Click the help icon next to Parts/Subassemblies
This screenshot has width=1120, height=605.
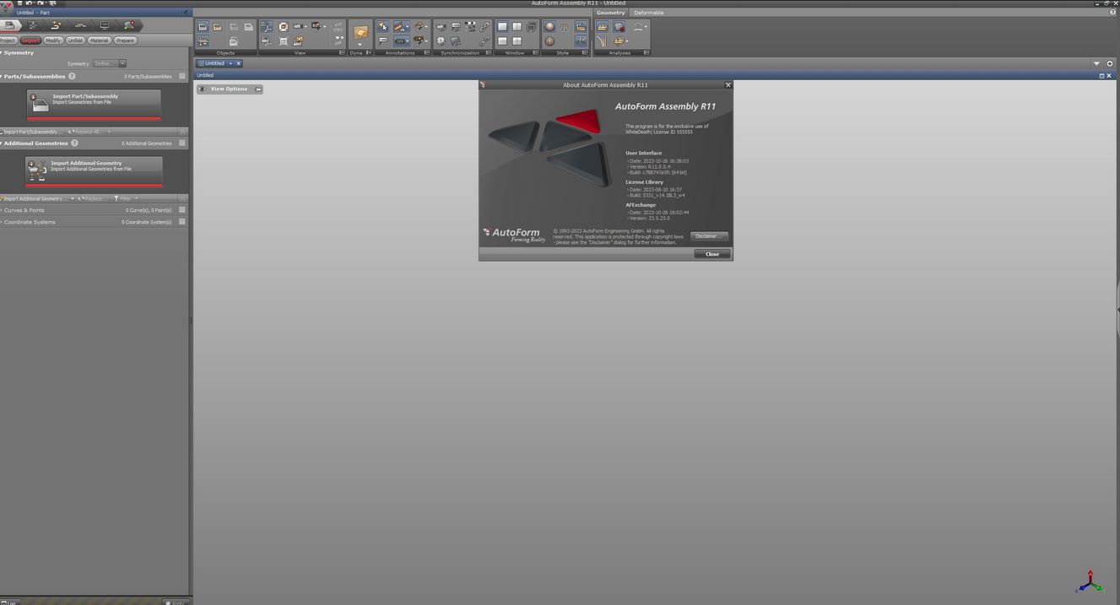[72, 76]
